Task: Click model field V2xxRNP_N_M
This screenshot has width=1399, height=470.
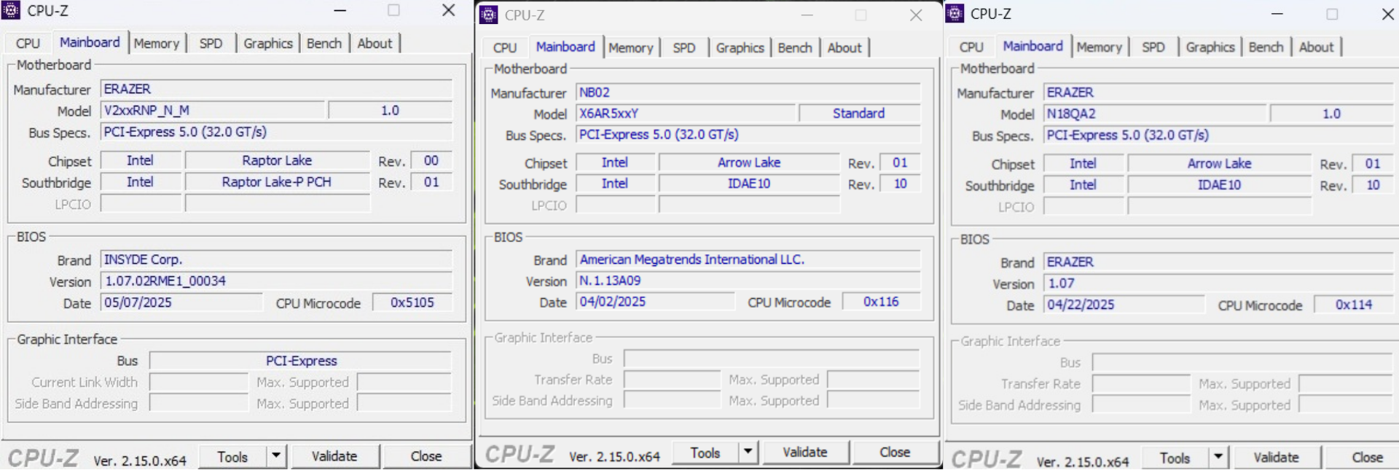Action: tap(213, 110)
